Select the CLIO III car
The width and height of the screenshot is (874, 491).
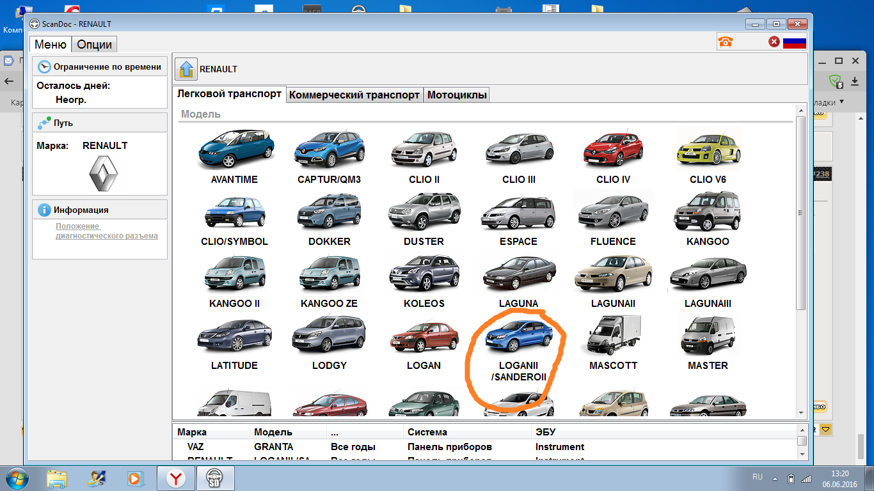[518, 155]
